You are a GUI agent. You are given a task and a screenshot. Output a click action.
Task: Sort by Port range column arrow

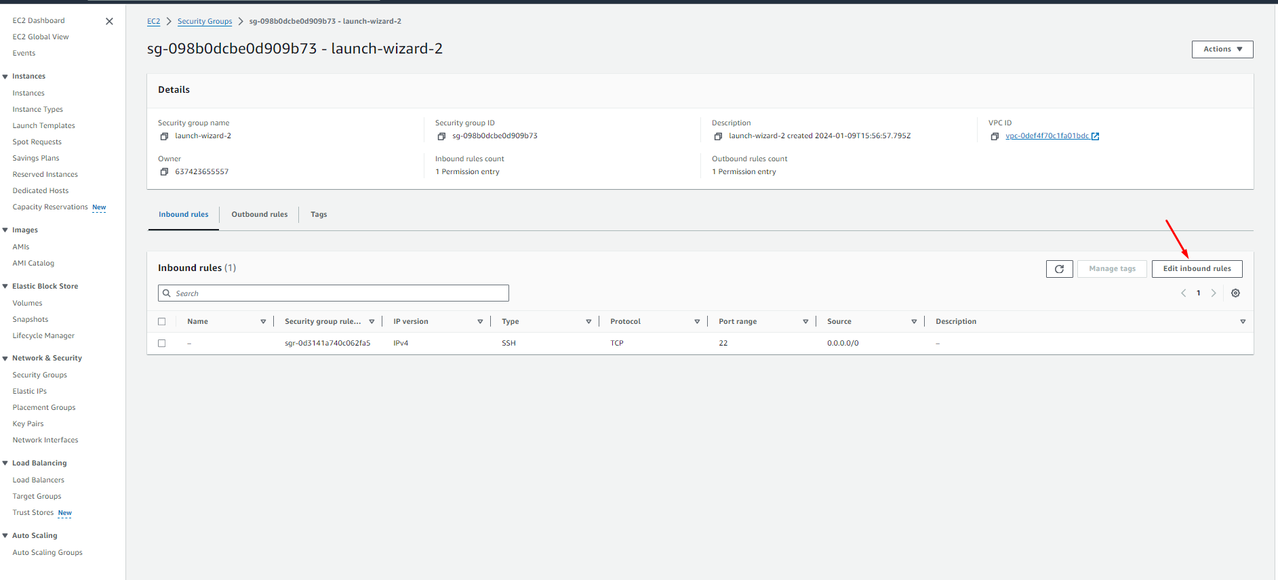click(805, 322)
